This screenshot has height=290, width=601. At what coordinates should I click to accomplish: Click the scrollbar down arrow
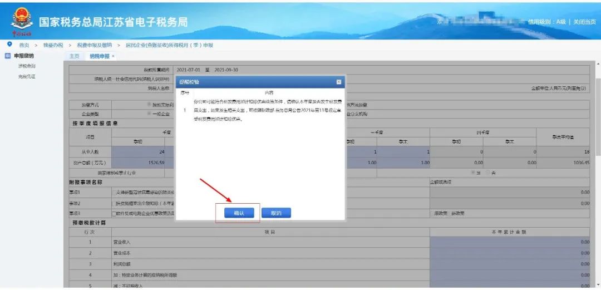pos(598,286)
